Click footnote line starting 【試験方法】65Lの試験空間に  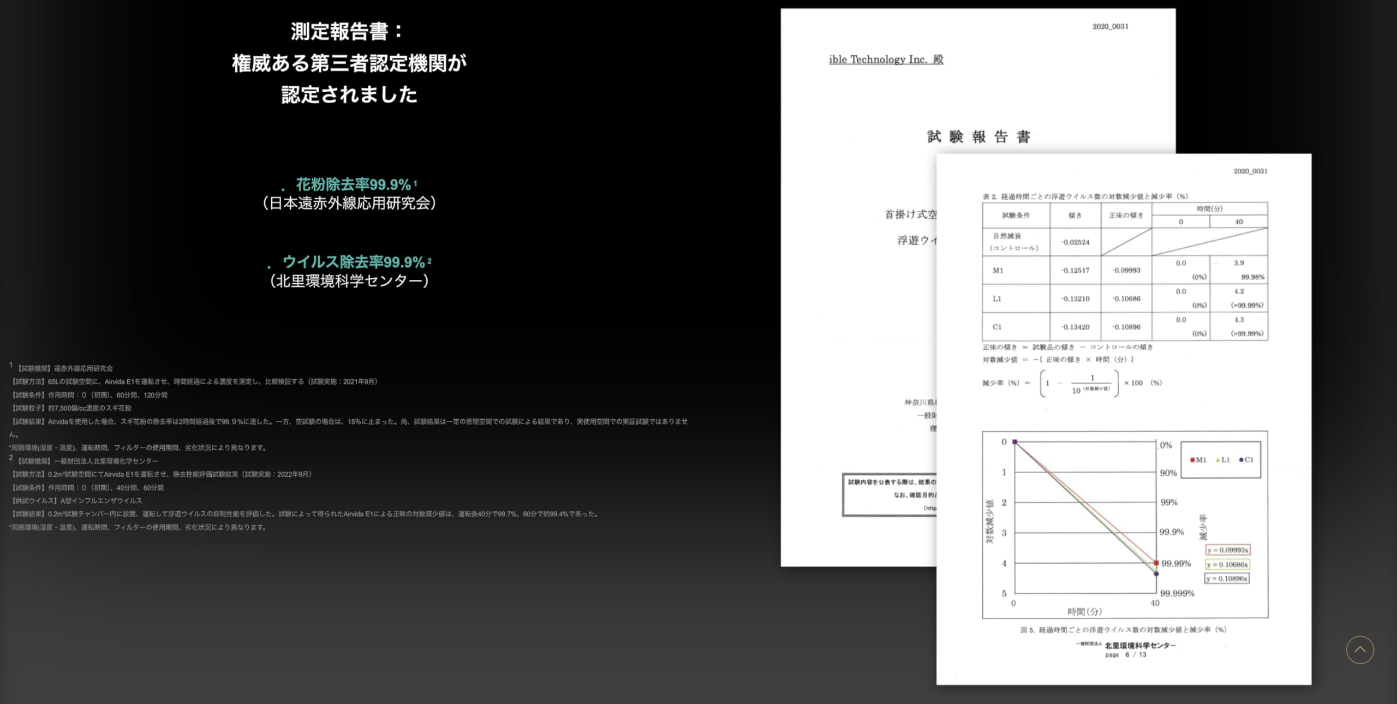pos(194,381)
